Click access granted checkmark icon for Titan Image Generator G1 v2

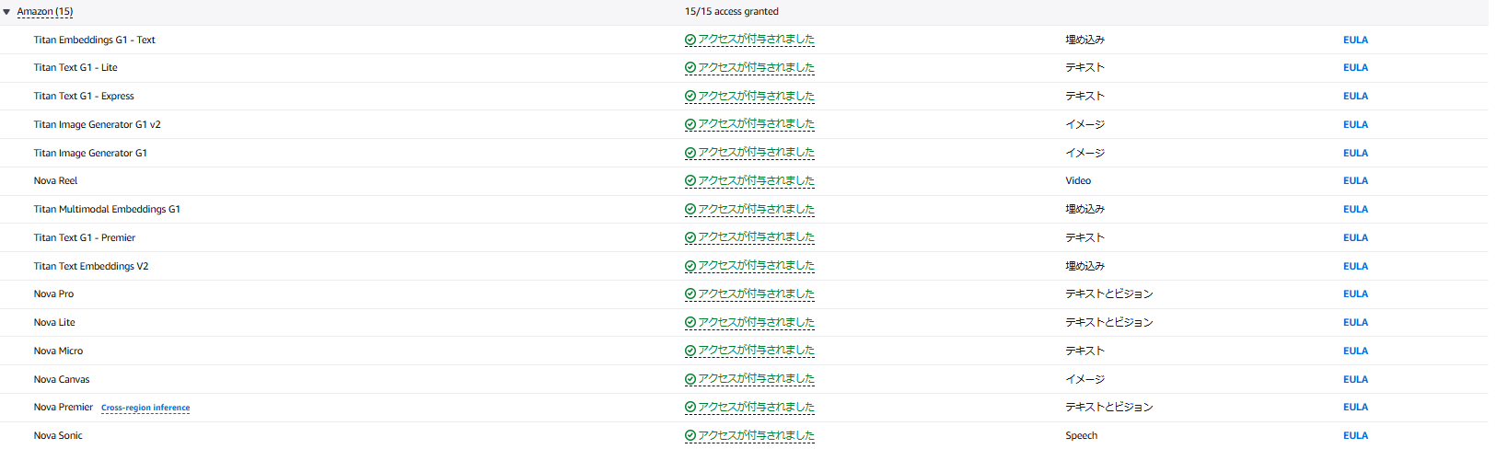[690, 125]
